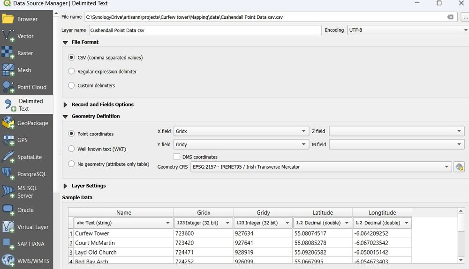The width and height of the screenshot is (469, 269).
Task: Select the Oracle source icon
Action: (8, 210)
